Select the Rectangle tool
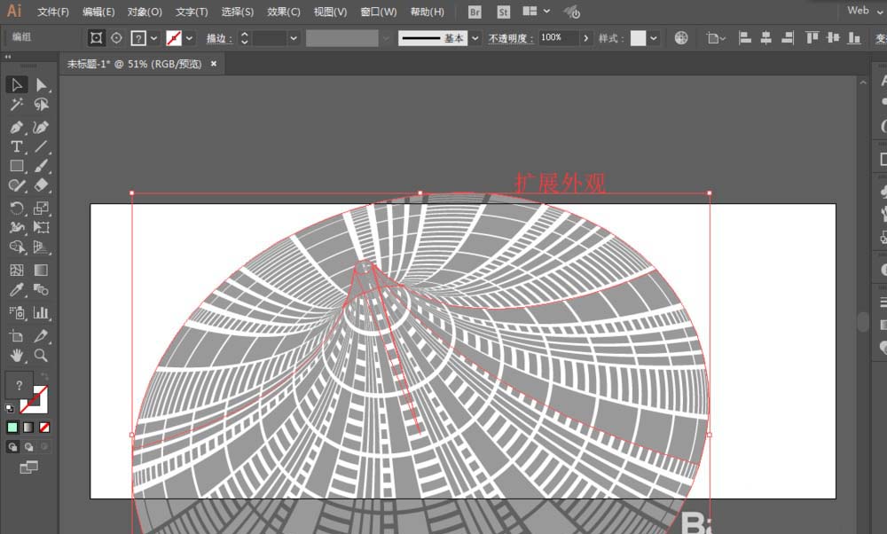Image resolution: width=887 pixels, height=534 pixels. [x=16, y=166]
